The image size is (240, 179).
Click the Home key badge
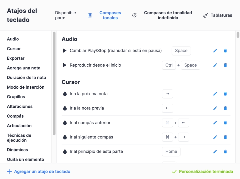pos(171,151)
